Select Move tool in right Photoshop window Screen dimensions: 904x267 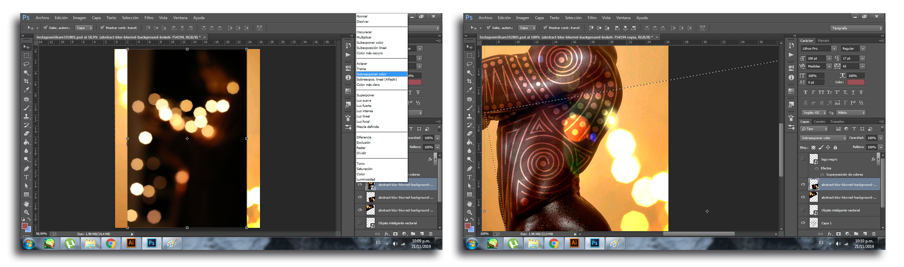[x=469, y=47]
